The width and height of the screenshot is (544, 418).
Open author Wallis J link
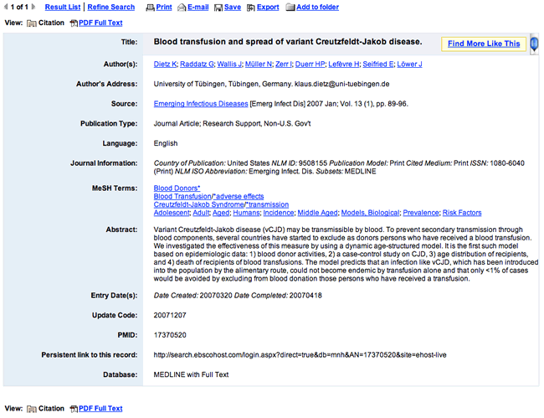click(x=229, y=65)
